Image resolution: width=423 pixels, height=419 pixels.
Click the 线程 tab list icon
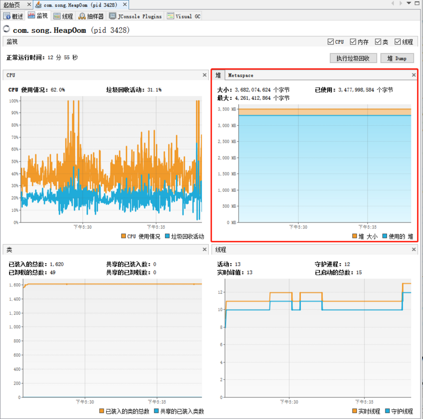57,16
